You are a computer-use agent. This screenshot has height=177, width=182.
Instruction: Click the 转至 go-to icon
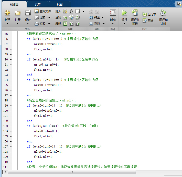91,17
